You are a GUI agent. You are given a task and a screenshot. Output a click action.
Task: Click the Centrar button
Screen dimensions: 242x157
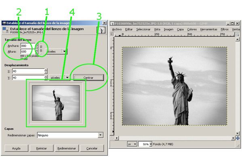(x=88, y=78)
